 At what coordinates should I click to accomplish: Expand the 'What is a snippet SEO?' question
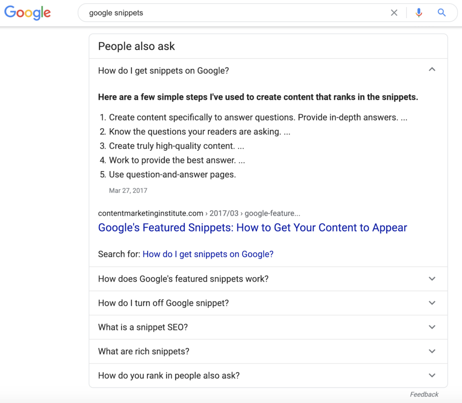[x=143, y=327]
